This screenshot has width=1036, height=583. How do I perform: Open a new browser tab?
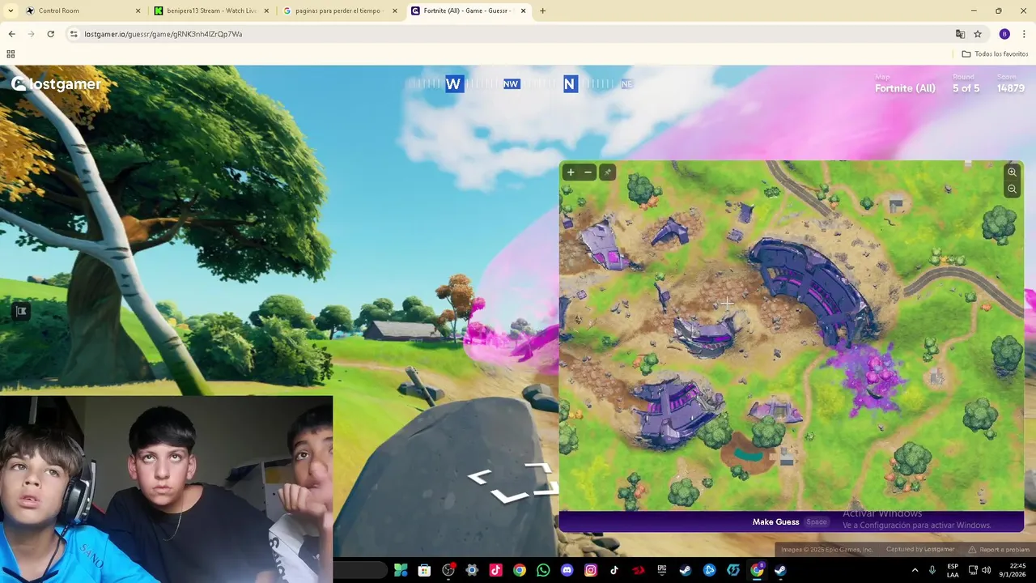(x=542, y=11)
